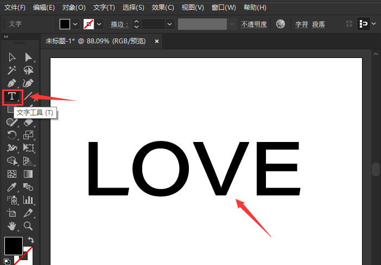Activate the Pen tool

[12, 83]
